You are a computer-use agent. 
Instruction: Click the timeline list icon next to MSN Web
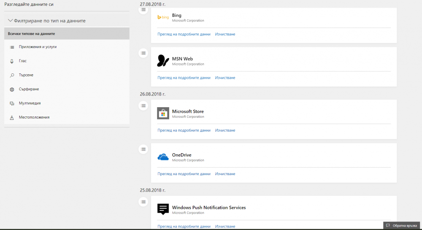pos(143,53)
